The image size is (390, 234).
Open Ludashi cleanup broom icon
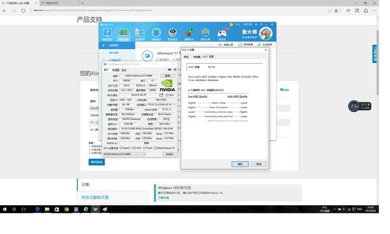coord(189,34)
